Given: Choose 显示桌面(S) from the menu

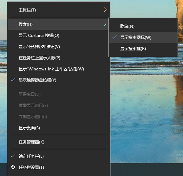Looking at the screenshot, I should 59,128.
